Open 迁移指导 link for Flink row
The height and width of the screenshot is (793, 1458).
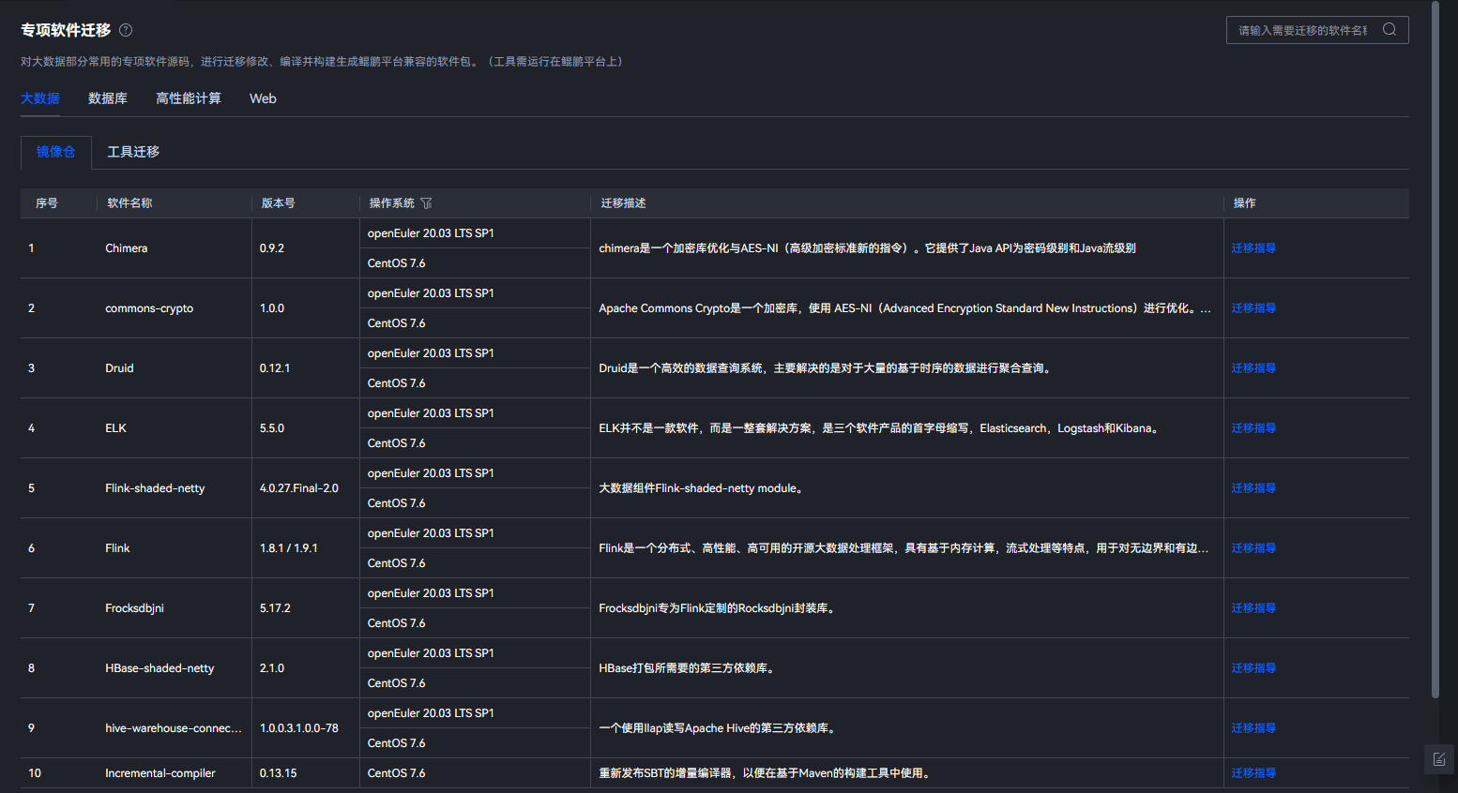[x=1253, y=548]
